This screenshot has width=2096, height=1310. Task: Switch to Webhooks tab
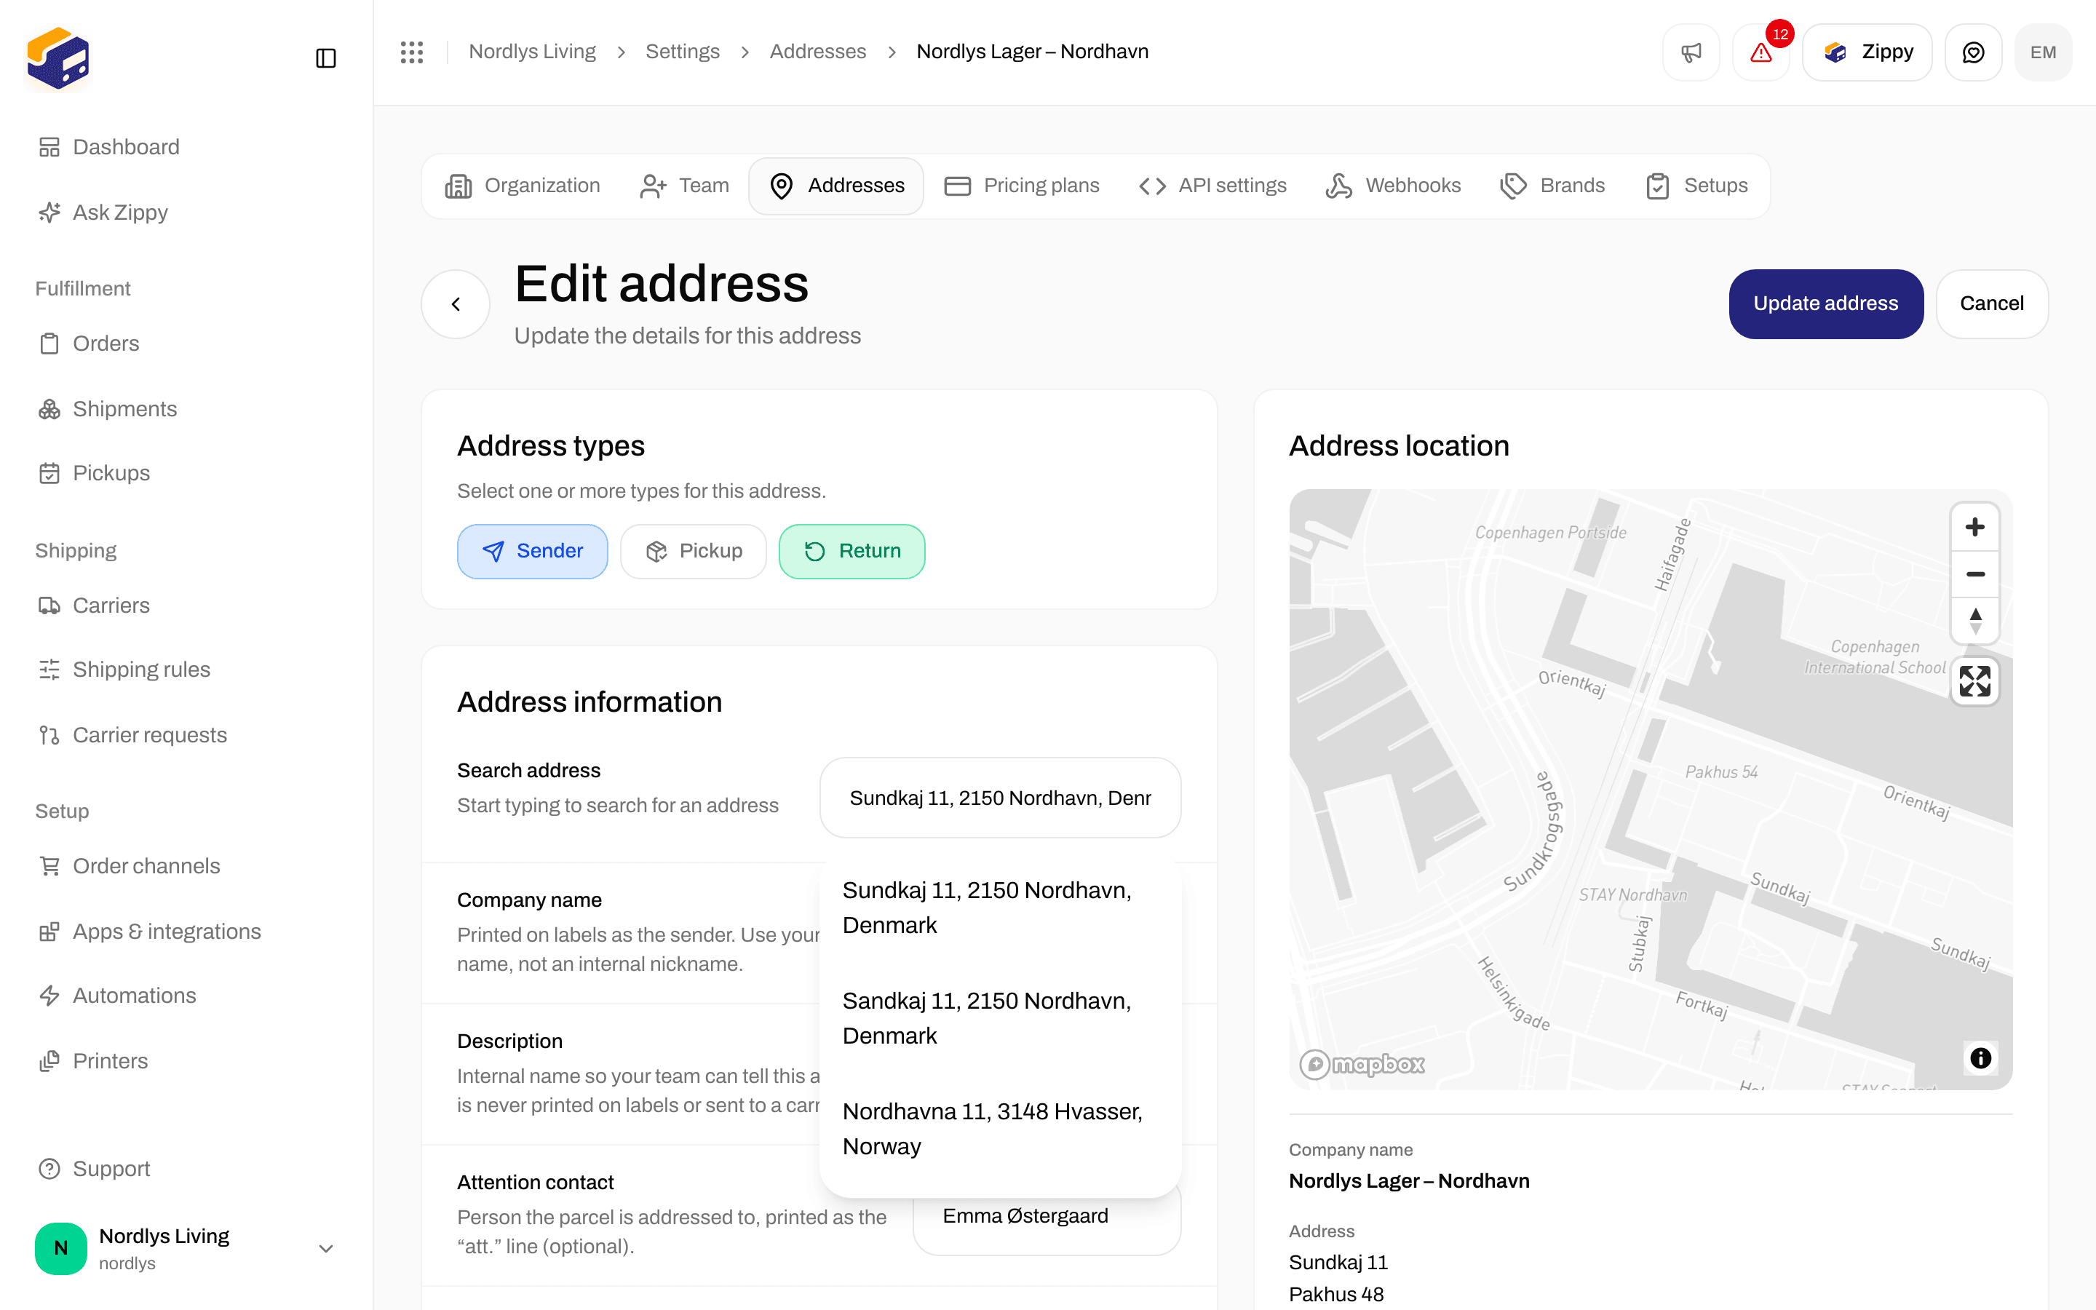[x=1393, y=186]
